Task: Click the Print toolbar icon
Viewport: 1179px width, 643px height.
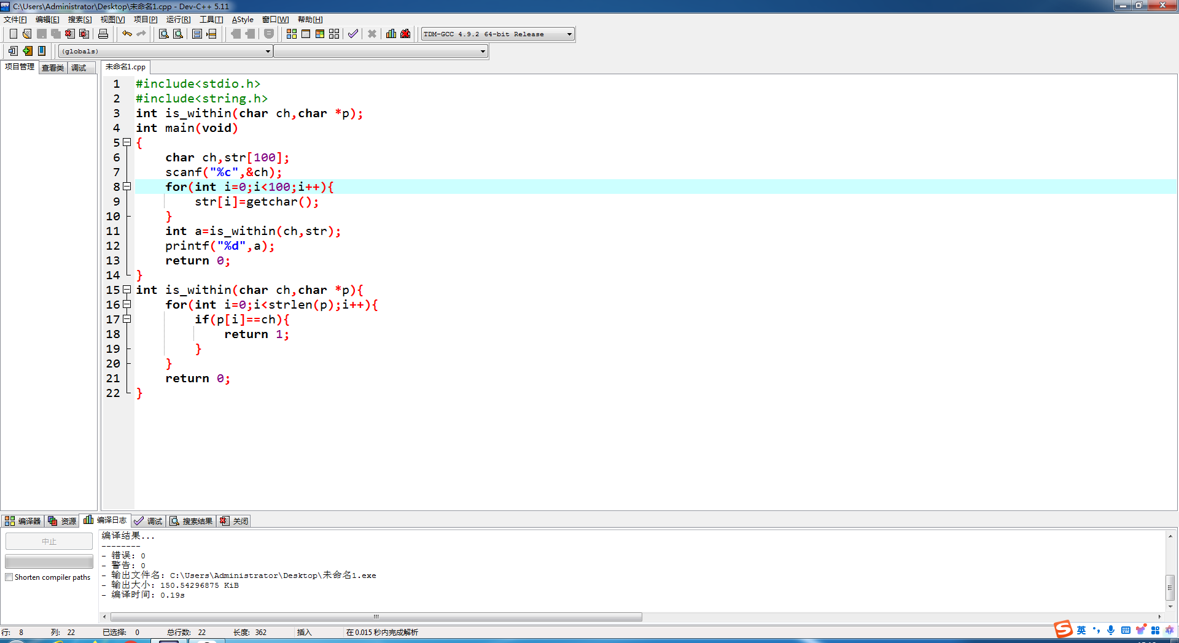Action: point(103,34)
